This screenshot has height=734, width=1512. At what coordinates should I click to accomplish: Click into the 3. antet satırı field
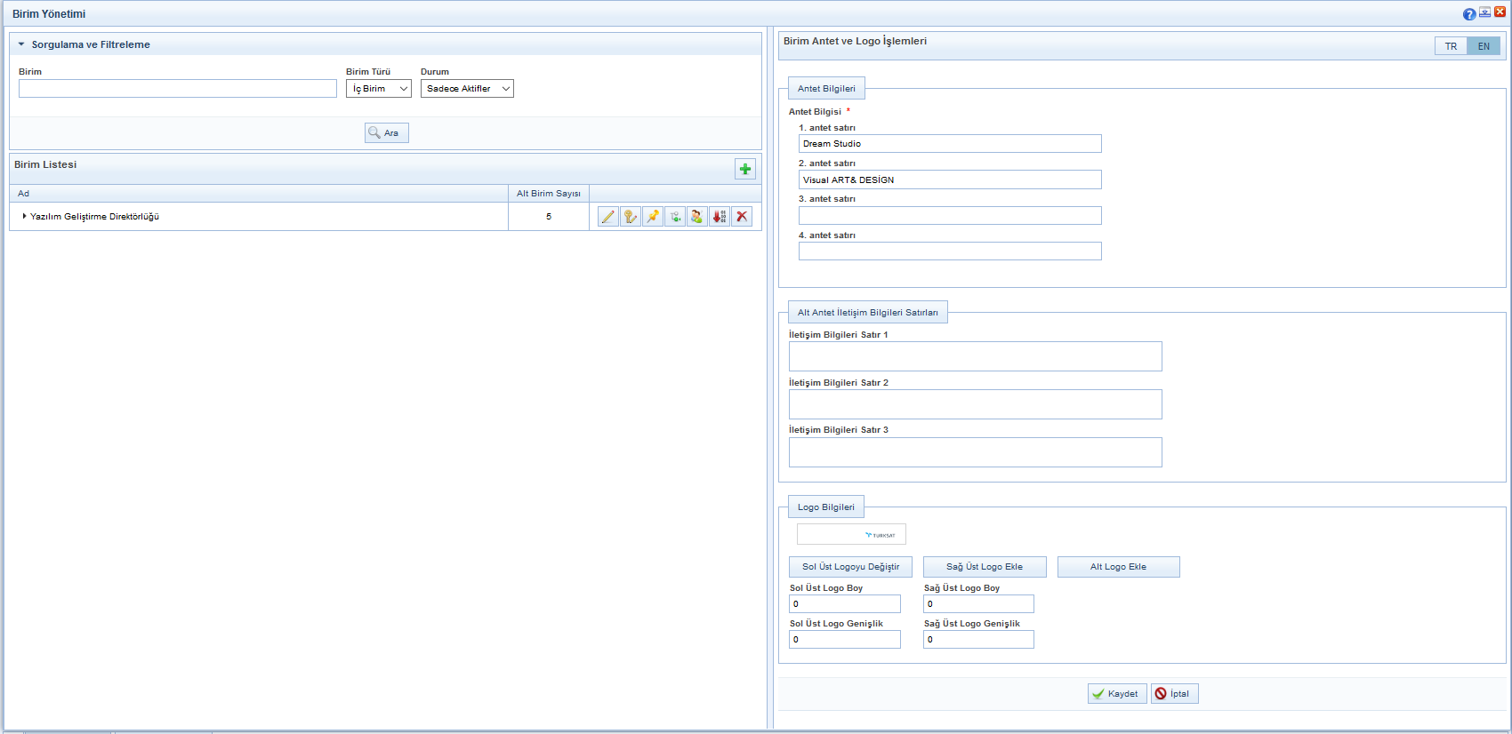pyautogui.click(x=950, y=216)
